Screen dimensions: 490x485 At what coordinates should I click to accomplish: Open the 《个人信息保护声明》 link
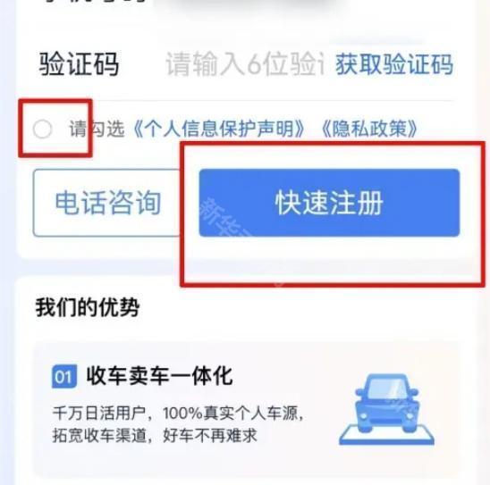pos(218,129)
